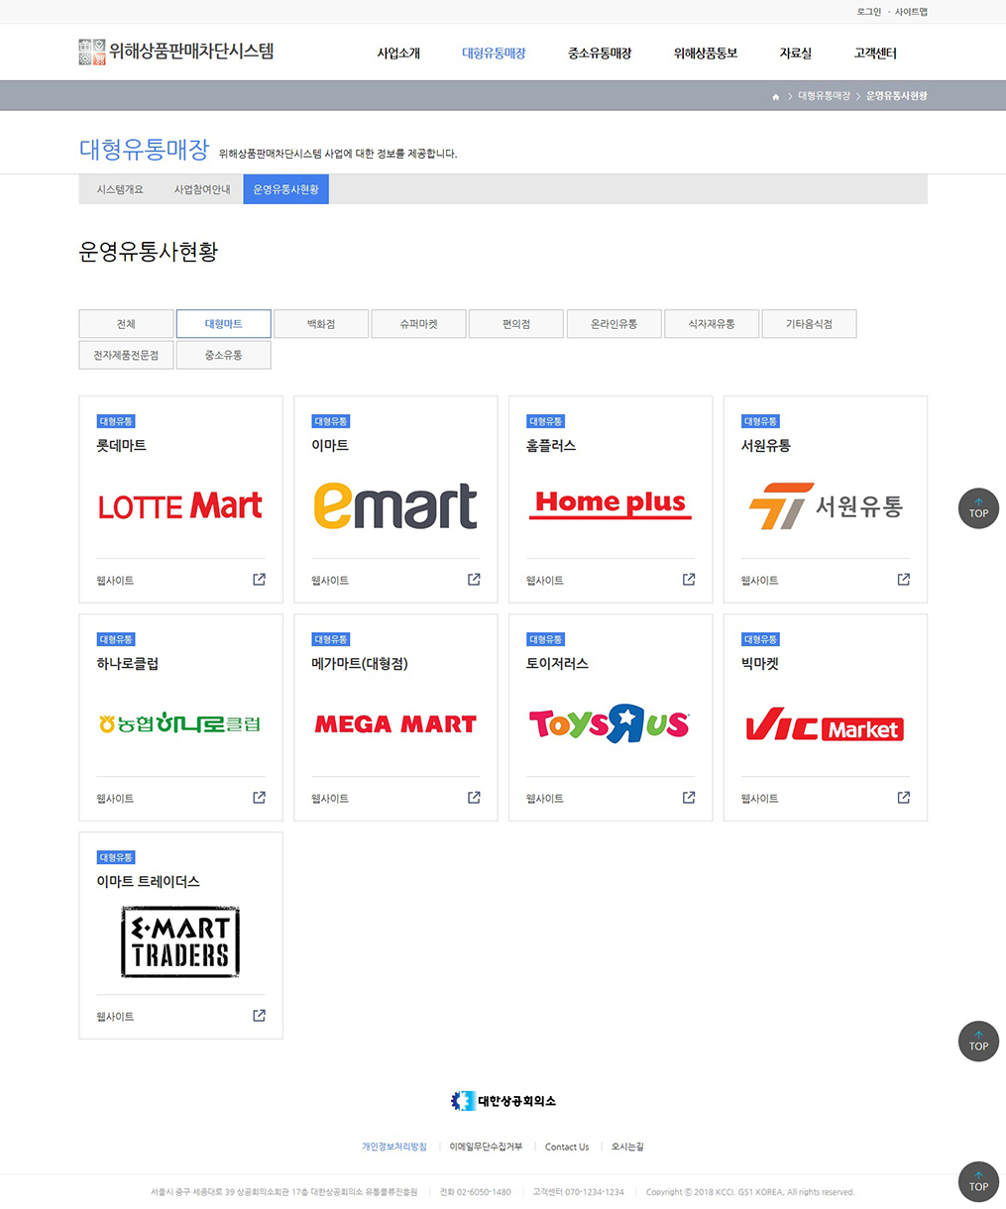This screenshot has width=1006, height=1209.
Task: Click 웹사이트 text on the 이마트 card
Action: (330, 581)
